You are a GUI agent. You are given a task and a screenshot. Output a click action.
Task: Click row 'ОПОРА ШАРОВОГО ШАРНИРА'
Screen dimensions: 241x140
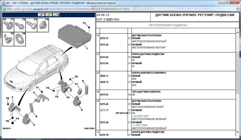149,73
